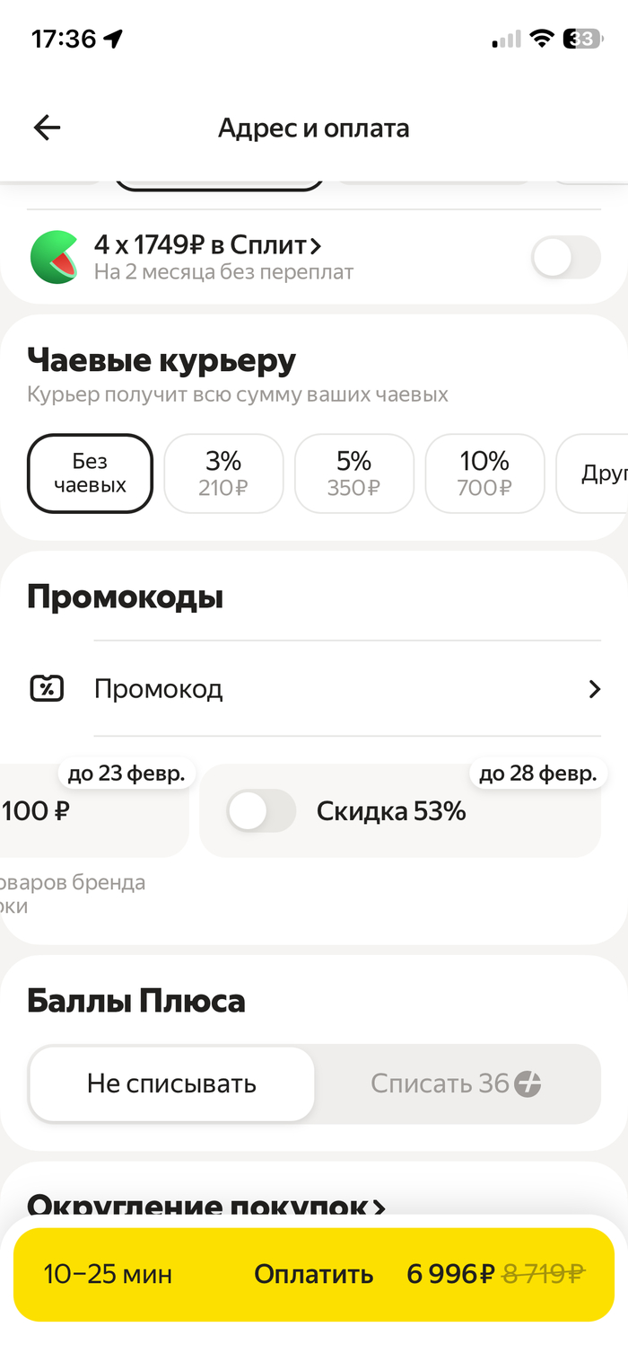Screen dimensions: 628x1362
Task: Enable the Split payment toggle
Action: tap(565, 259)
